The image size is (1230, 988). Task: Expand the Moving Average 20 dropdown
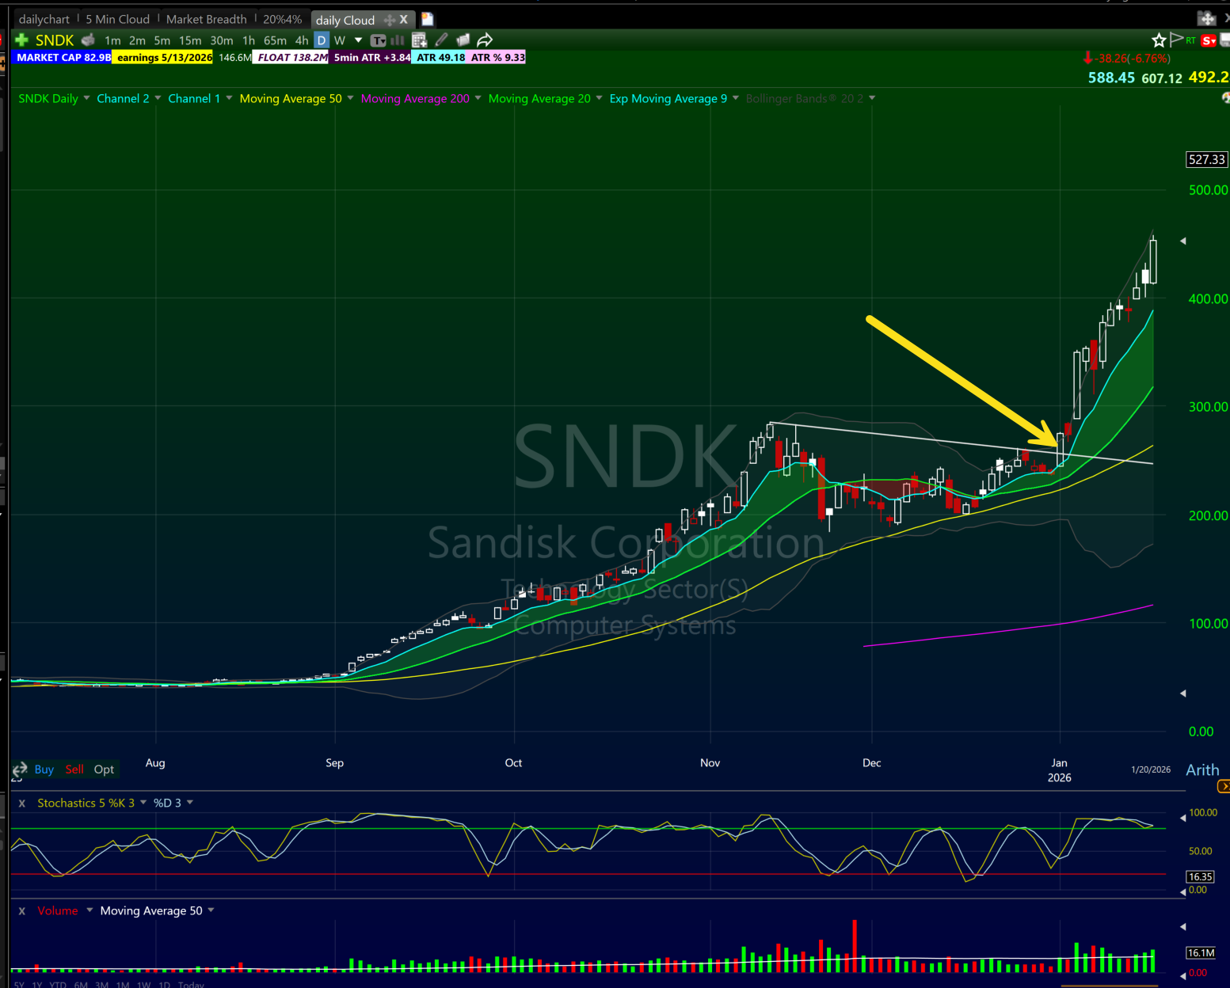coord(599,98)
